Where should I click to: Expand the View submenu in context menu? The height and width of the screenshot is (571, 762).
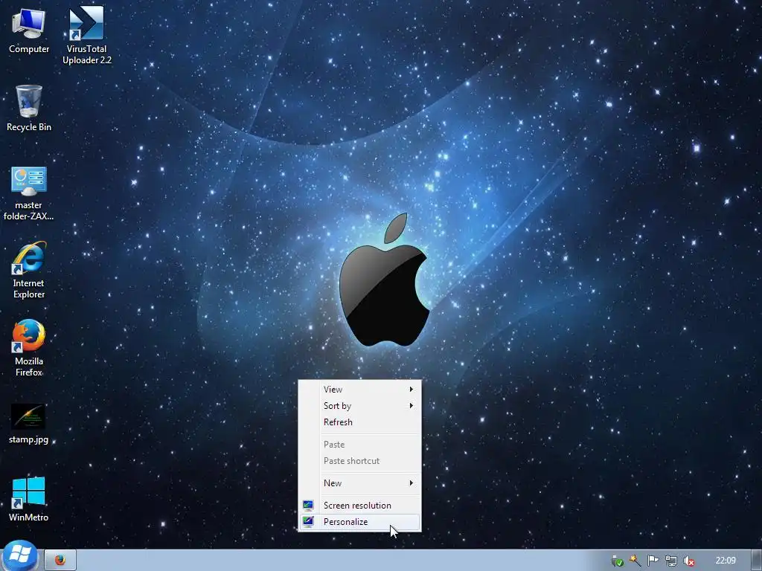coord(359,390)
